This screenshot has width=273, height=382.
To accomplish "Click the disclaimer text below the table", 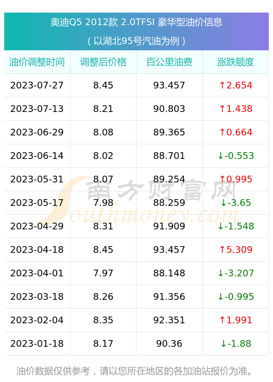I will pos(135,371).
